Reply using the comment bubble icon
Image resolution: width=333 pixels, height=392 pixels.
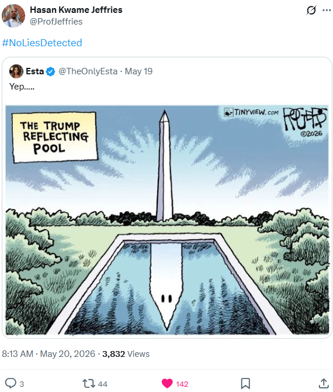pos(11,383)
